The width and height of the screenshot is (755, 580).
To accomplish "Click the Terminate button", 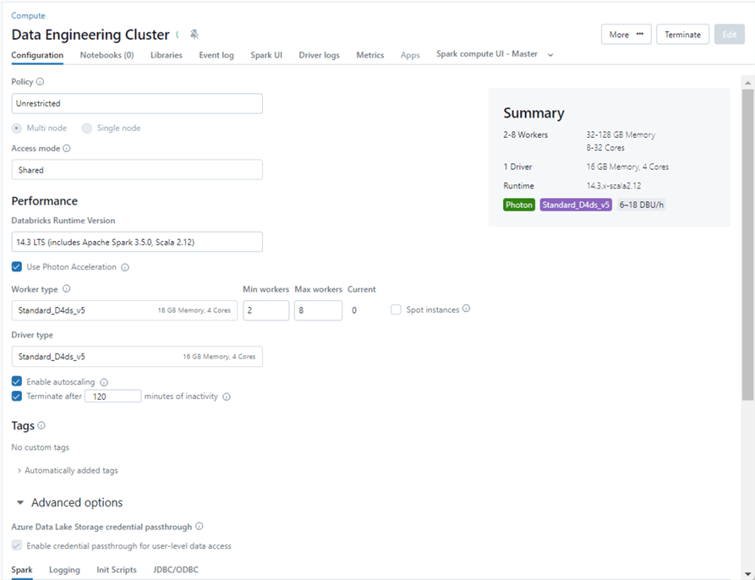I will (x=682, y=35).
